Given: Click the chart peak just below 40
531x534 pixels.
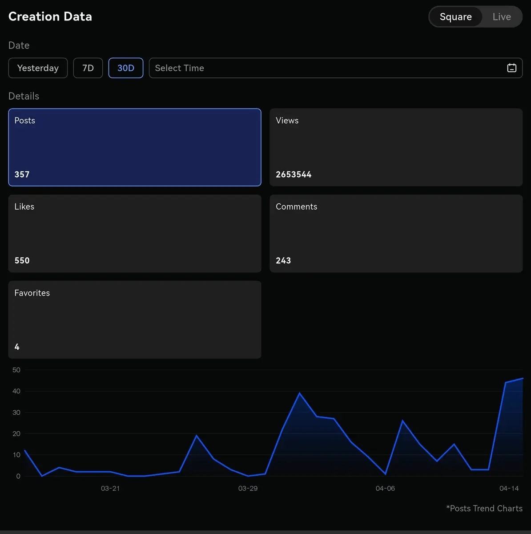Looking at the screenshot, I should (x=299, y=393).
